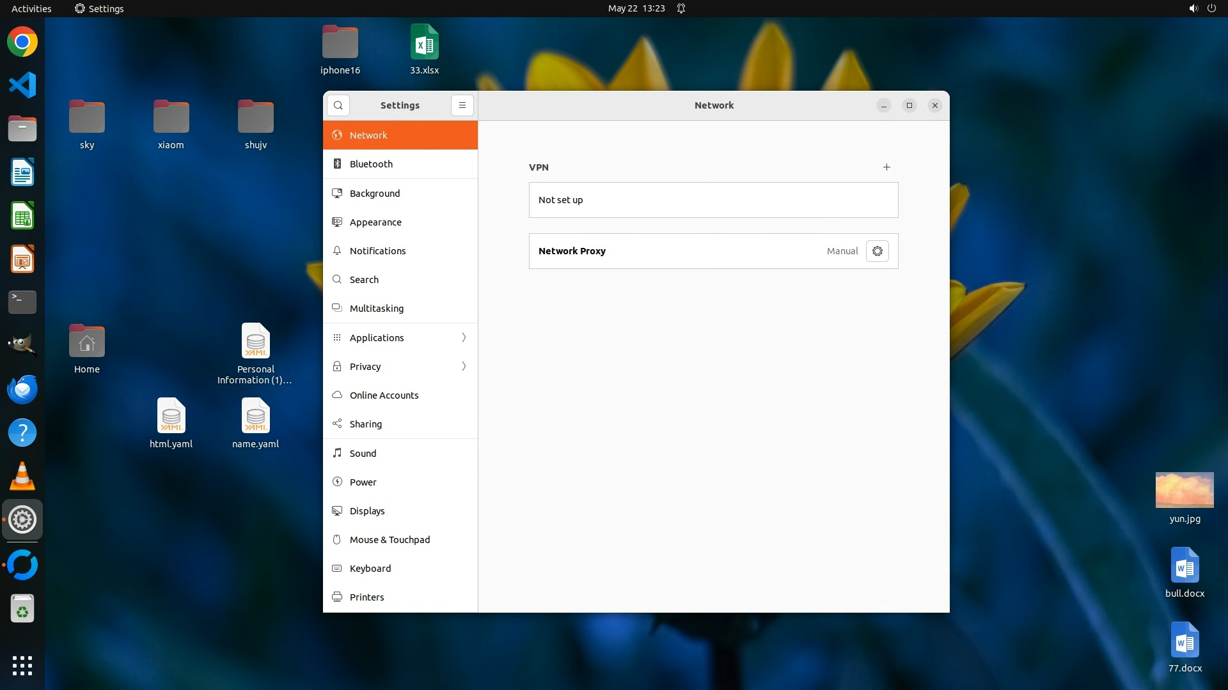The height and width of the screenshot is (690, 1228).
Task: Open Sound settings panel
Action: pyautogui.click(x=363, y=454)
